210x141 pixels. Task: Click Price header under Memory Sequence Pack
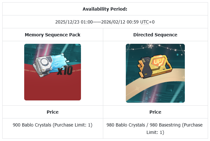click(x=53, y=112)
